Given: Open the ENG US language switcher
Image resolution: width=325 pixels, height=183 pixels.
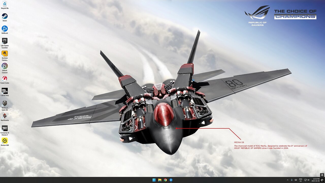Looking at the screenshot, I should coord(301,180).
